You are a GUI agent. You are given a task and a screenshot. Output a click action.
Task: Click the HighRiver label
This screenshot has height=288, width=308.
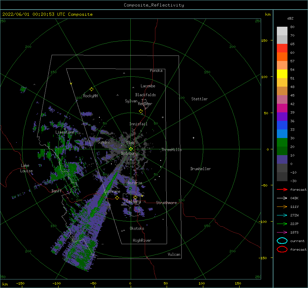pos(142,240)
